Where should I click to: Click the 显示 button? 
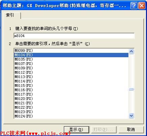point(76,130)
